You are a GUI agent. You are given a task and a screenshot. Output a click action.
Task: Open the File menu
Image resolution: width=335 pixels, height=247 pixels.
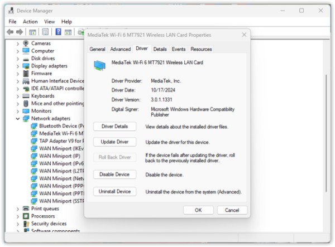click(12, 22)
